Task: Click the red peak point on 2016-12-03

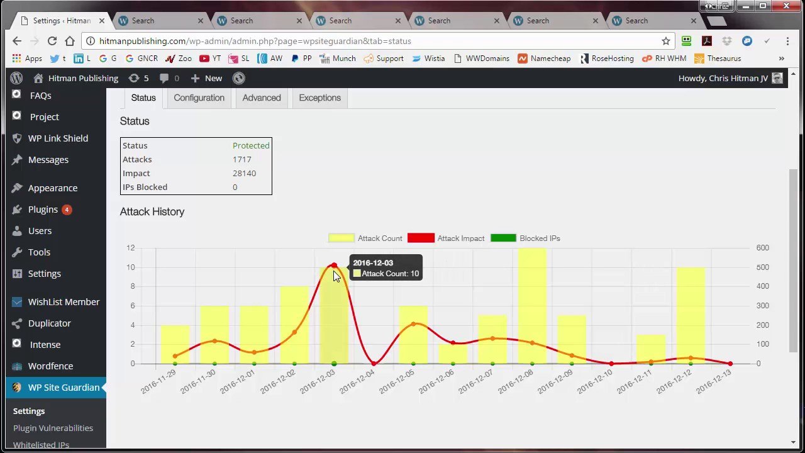Action: click(x=334, y=266)
